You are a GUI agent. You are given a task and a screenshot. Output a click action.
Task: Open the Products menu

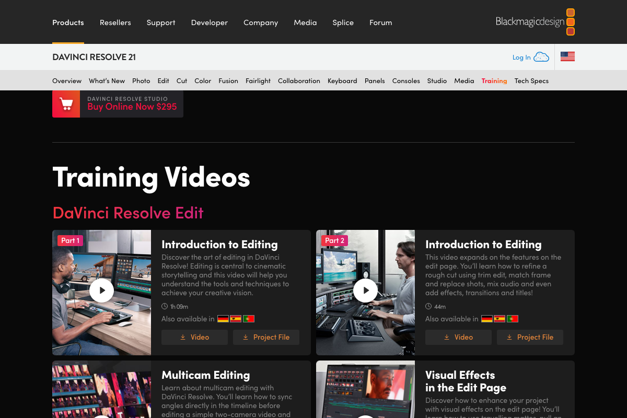[x=68, y=22]
